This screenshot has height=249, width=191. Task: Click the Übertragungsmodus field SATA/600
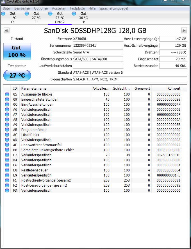(98, 59)
